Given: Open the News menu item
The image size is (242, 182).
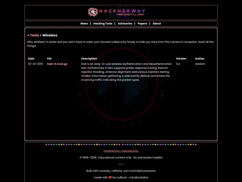Looking at the screenshot, I should pos(84,23).
